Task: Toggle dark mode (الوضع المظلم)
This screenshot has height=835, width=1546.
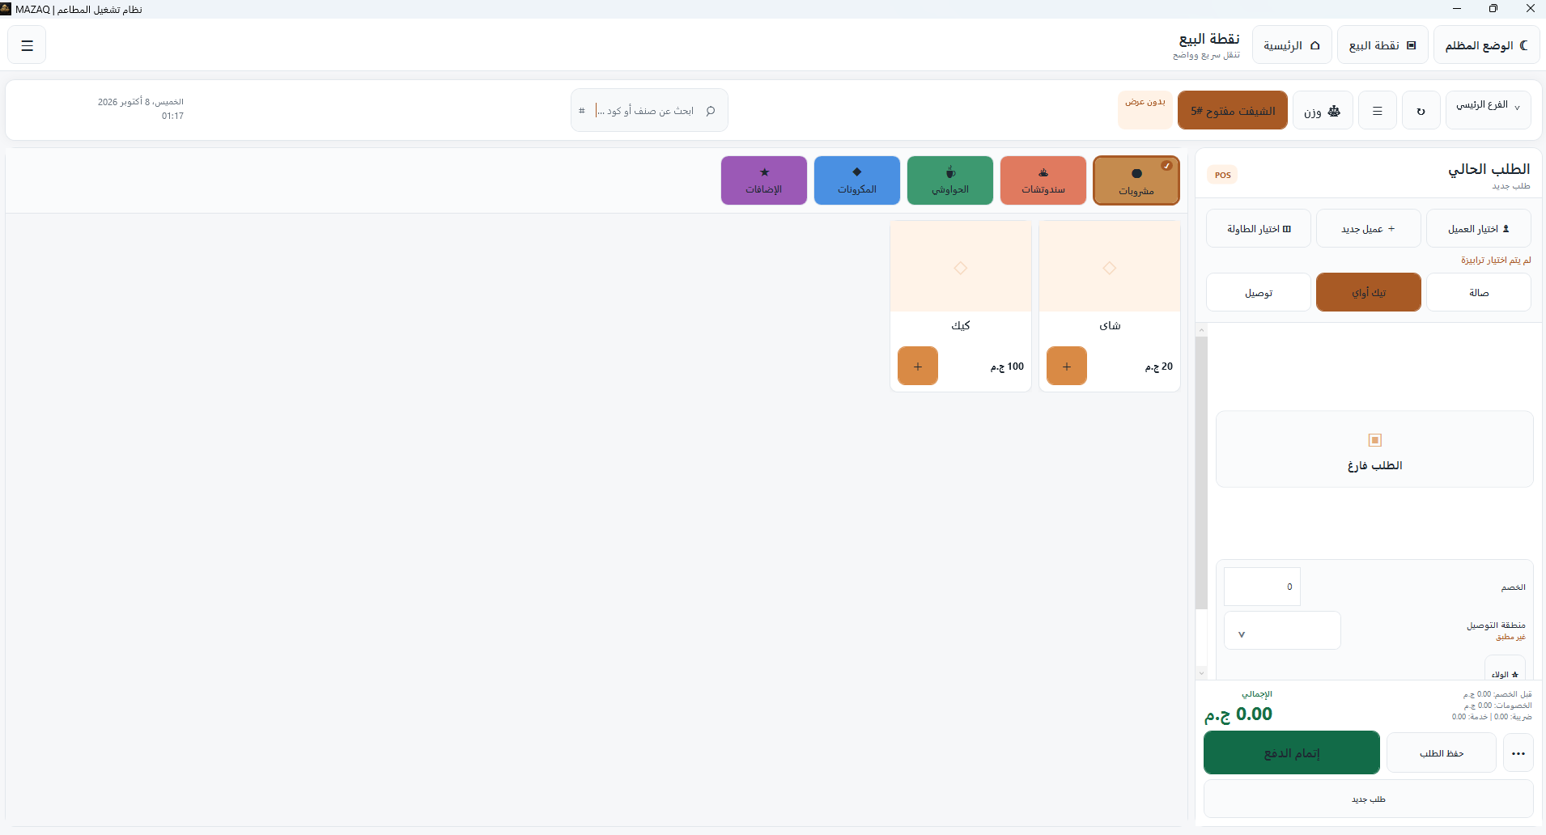Action: pos(1486,45)
